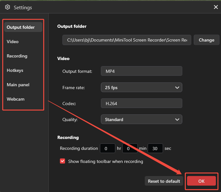Select Output folder in the sidebar
Viewport: 221px width, 192px height.
click(x=23, y=27)
